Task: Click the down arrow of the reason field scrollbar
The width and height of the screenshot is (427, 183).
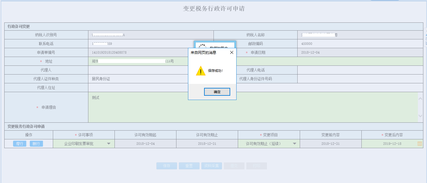Action: tap(420, 116)
